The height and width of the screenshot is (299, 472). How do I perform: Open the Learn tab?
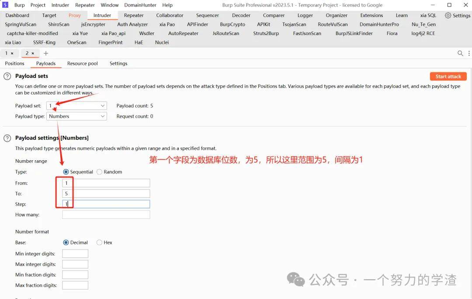(x=402, y=15)
